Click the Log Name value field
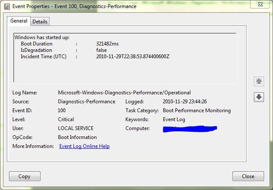 pyautogui.click(x=124, y=93)
